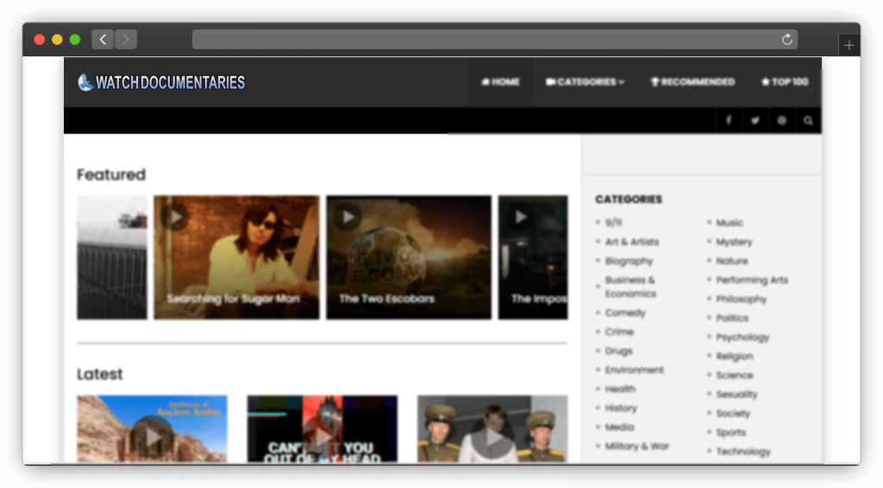Open the Ancient Arabia documentary thumbnail
The image size is (883, 488).
pyautogui.click(x=152, y=429)
